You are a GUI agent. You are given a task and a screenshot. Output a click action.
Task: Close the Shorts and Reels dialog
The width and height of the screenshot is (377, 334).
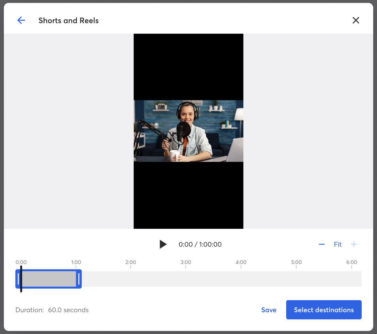(x=356, y=20)
